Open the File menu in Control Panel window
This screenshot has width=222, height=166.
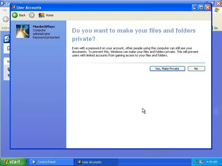click(x=5, y=10)
